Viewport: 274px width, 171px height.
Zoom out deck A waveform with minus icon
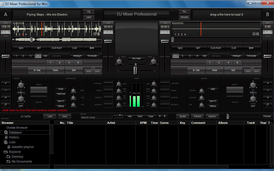[95, 34]
